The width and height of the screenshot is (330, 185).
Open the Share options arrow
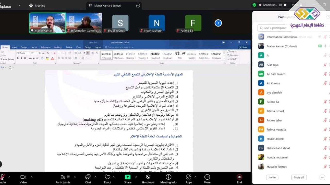click(x=136, y=177)
